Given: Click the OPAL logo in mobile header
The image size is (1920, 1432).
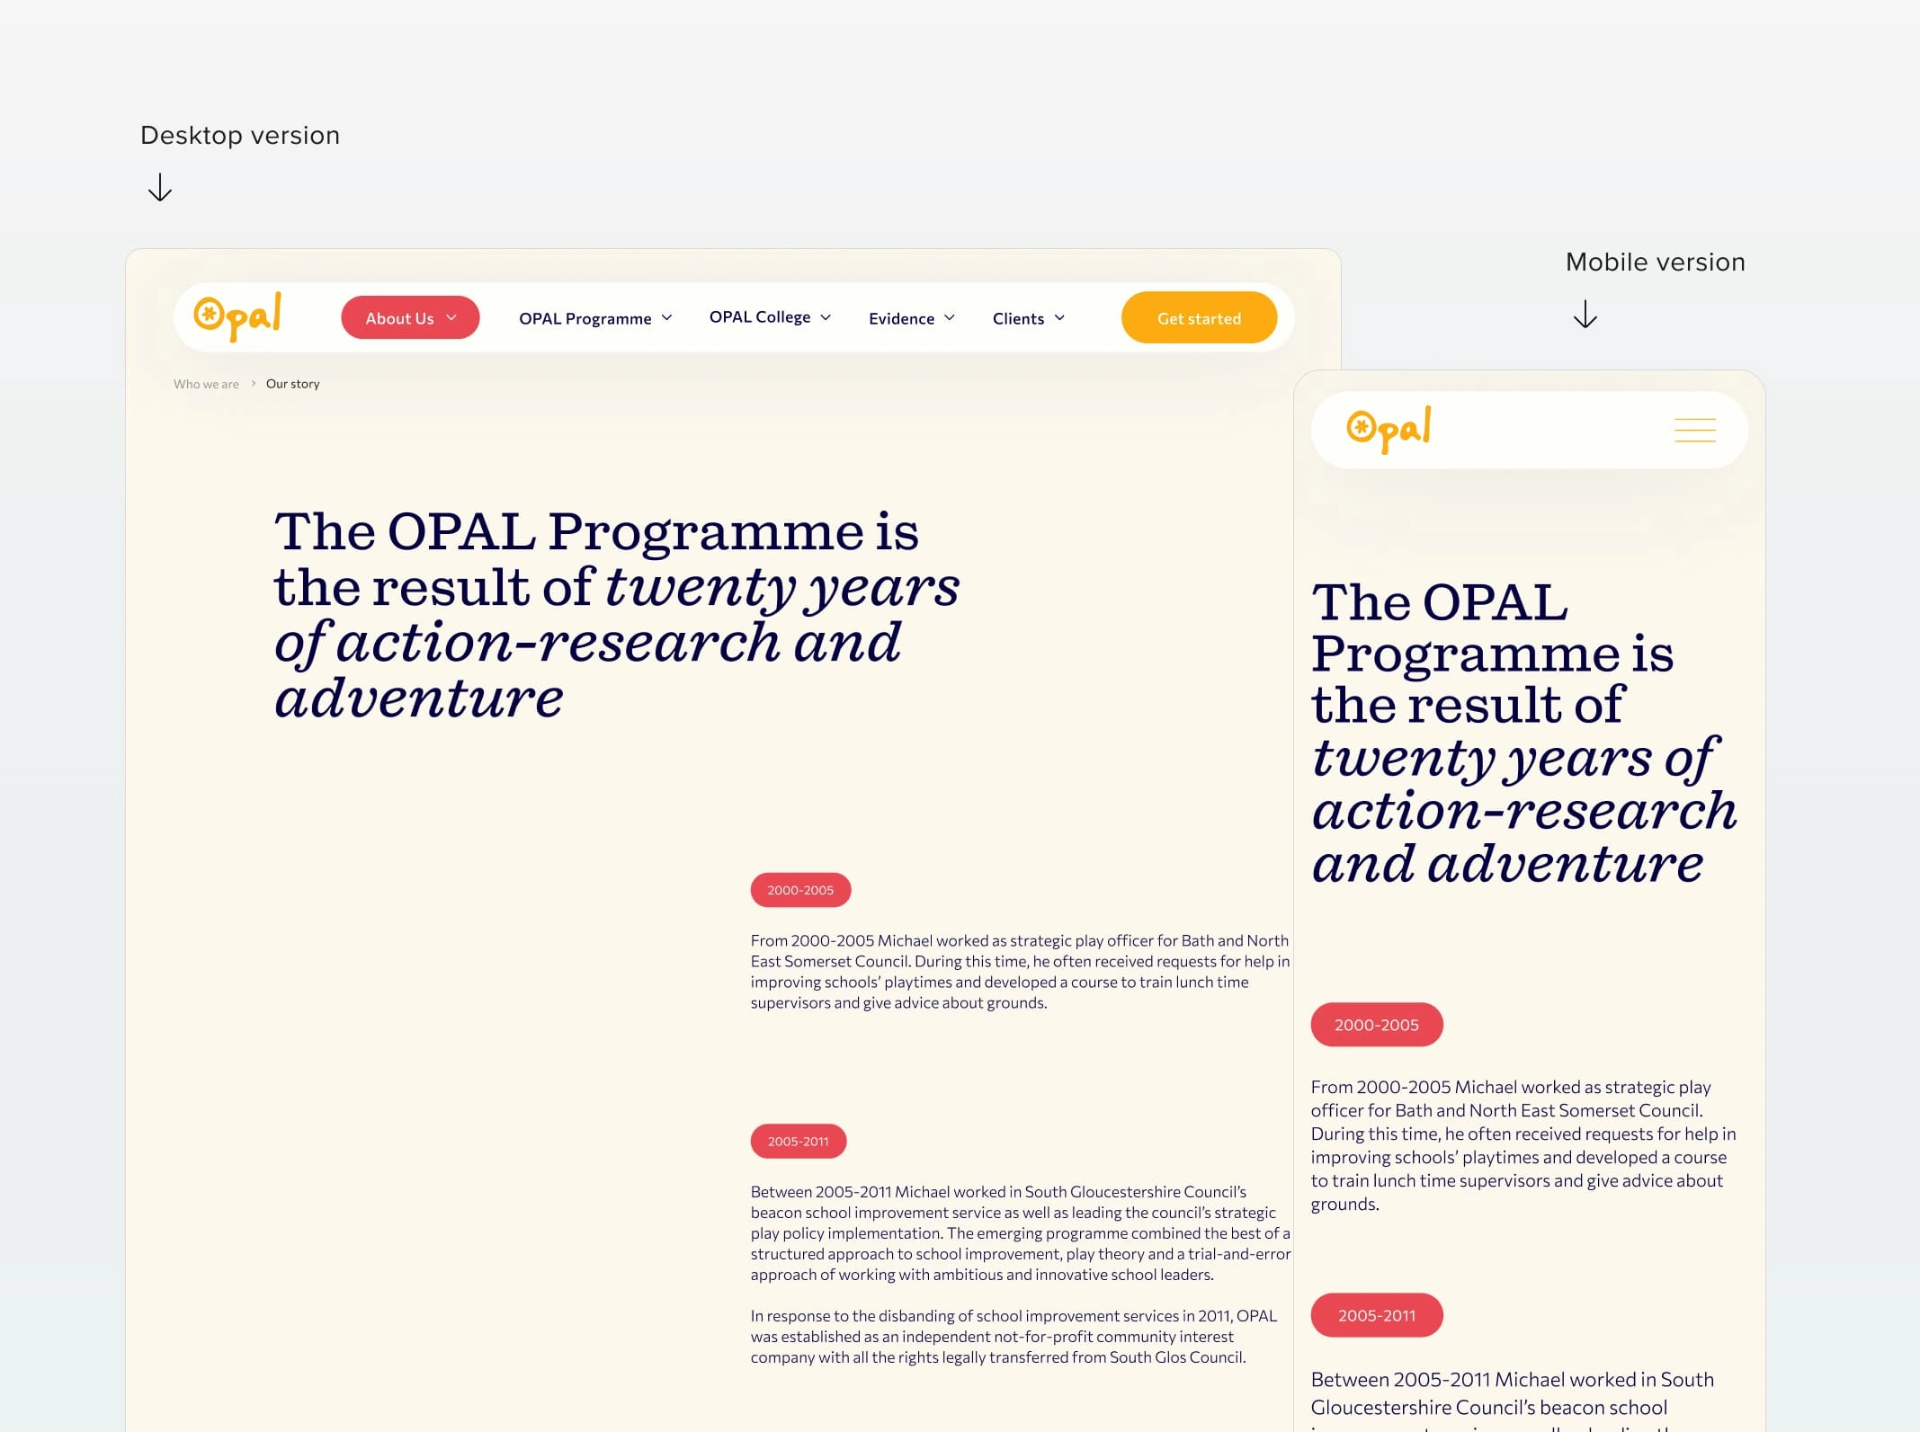Looking at the screenshot, I should coord(1386,427).
